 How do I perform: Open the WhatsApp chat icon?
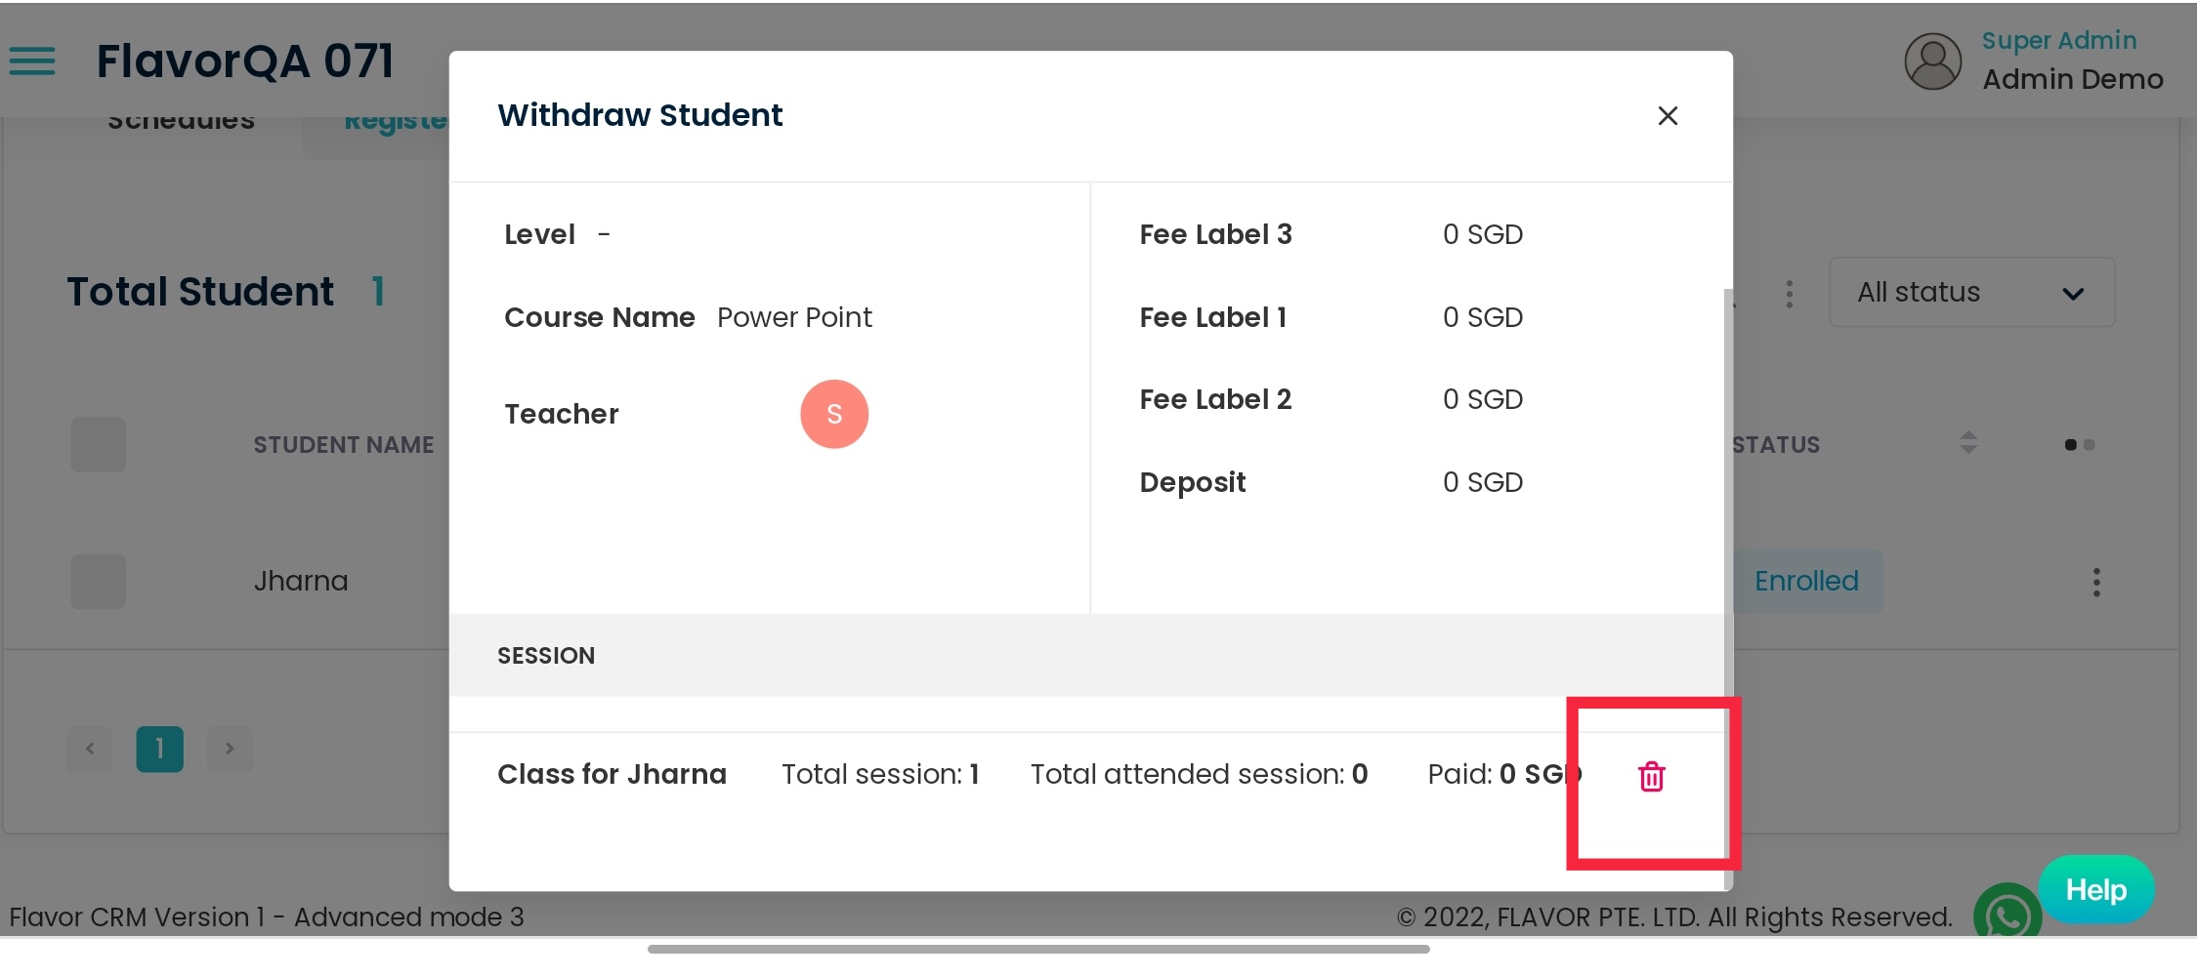(2007, 916)
